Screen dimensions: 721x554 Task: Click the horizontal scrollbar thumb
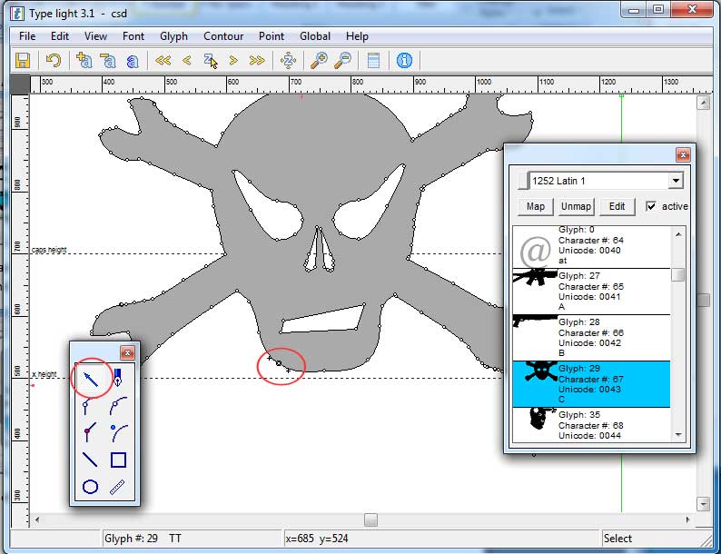click(370, 519)
